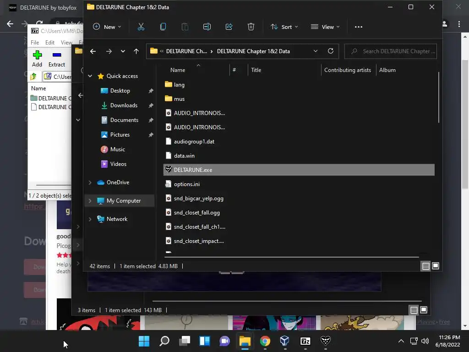Switch to details view icon in front status bar
This screenshot has width=469, height=352.
point(425,266)
